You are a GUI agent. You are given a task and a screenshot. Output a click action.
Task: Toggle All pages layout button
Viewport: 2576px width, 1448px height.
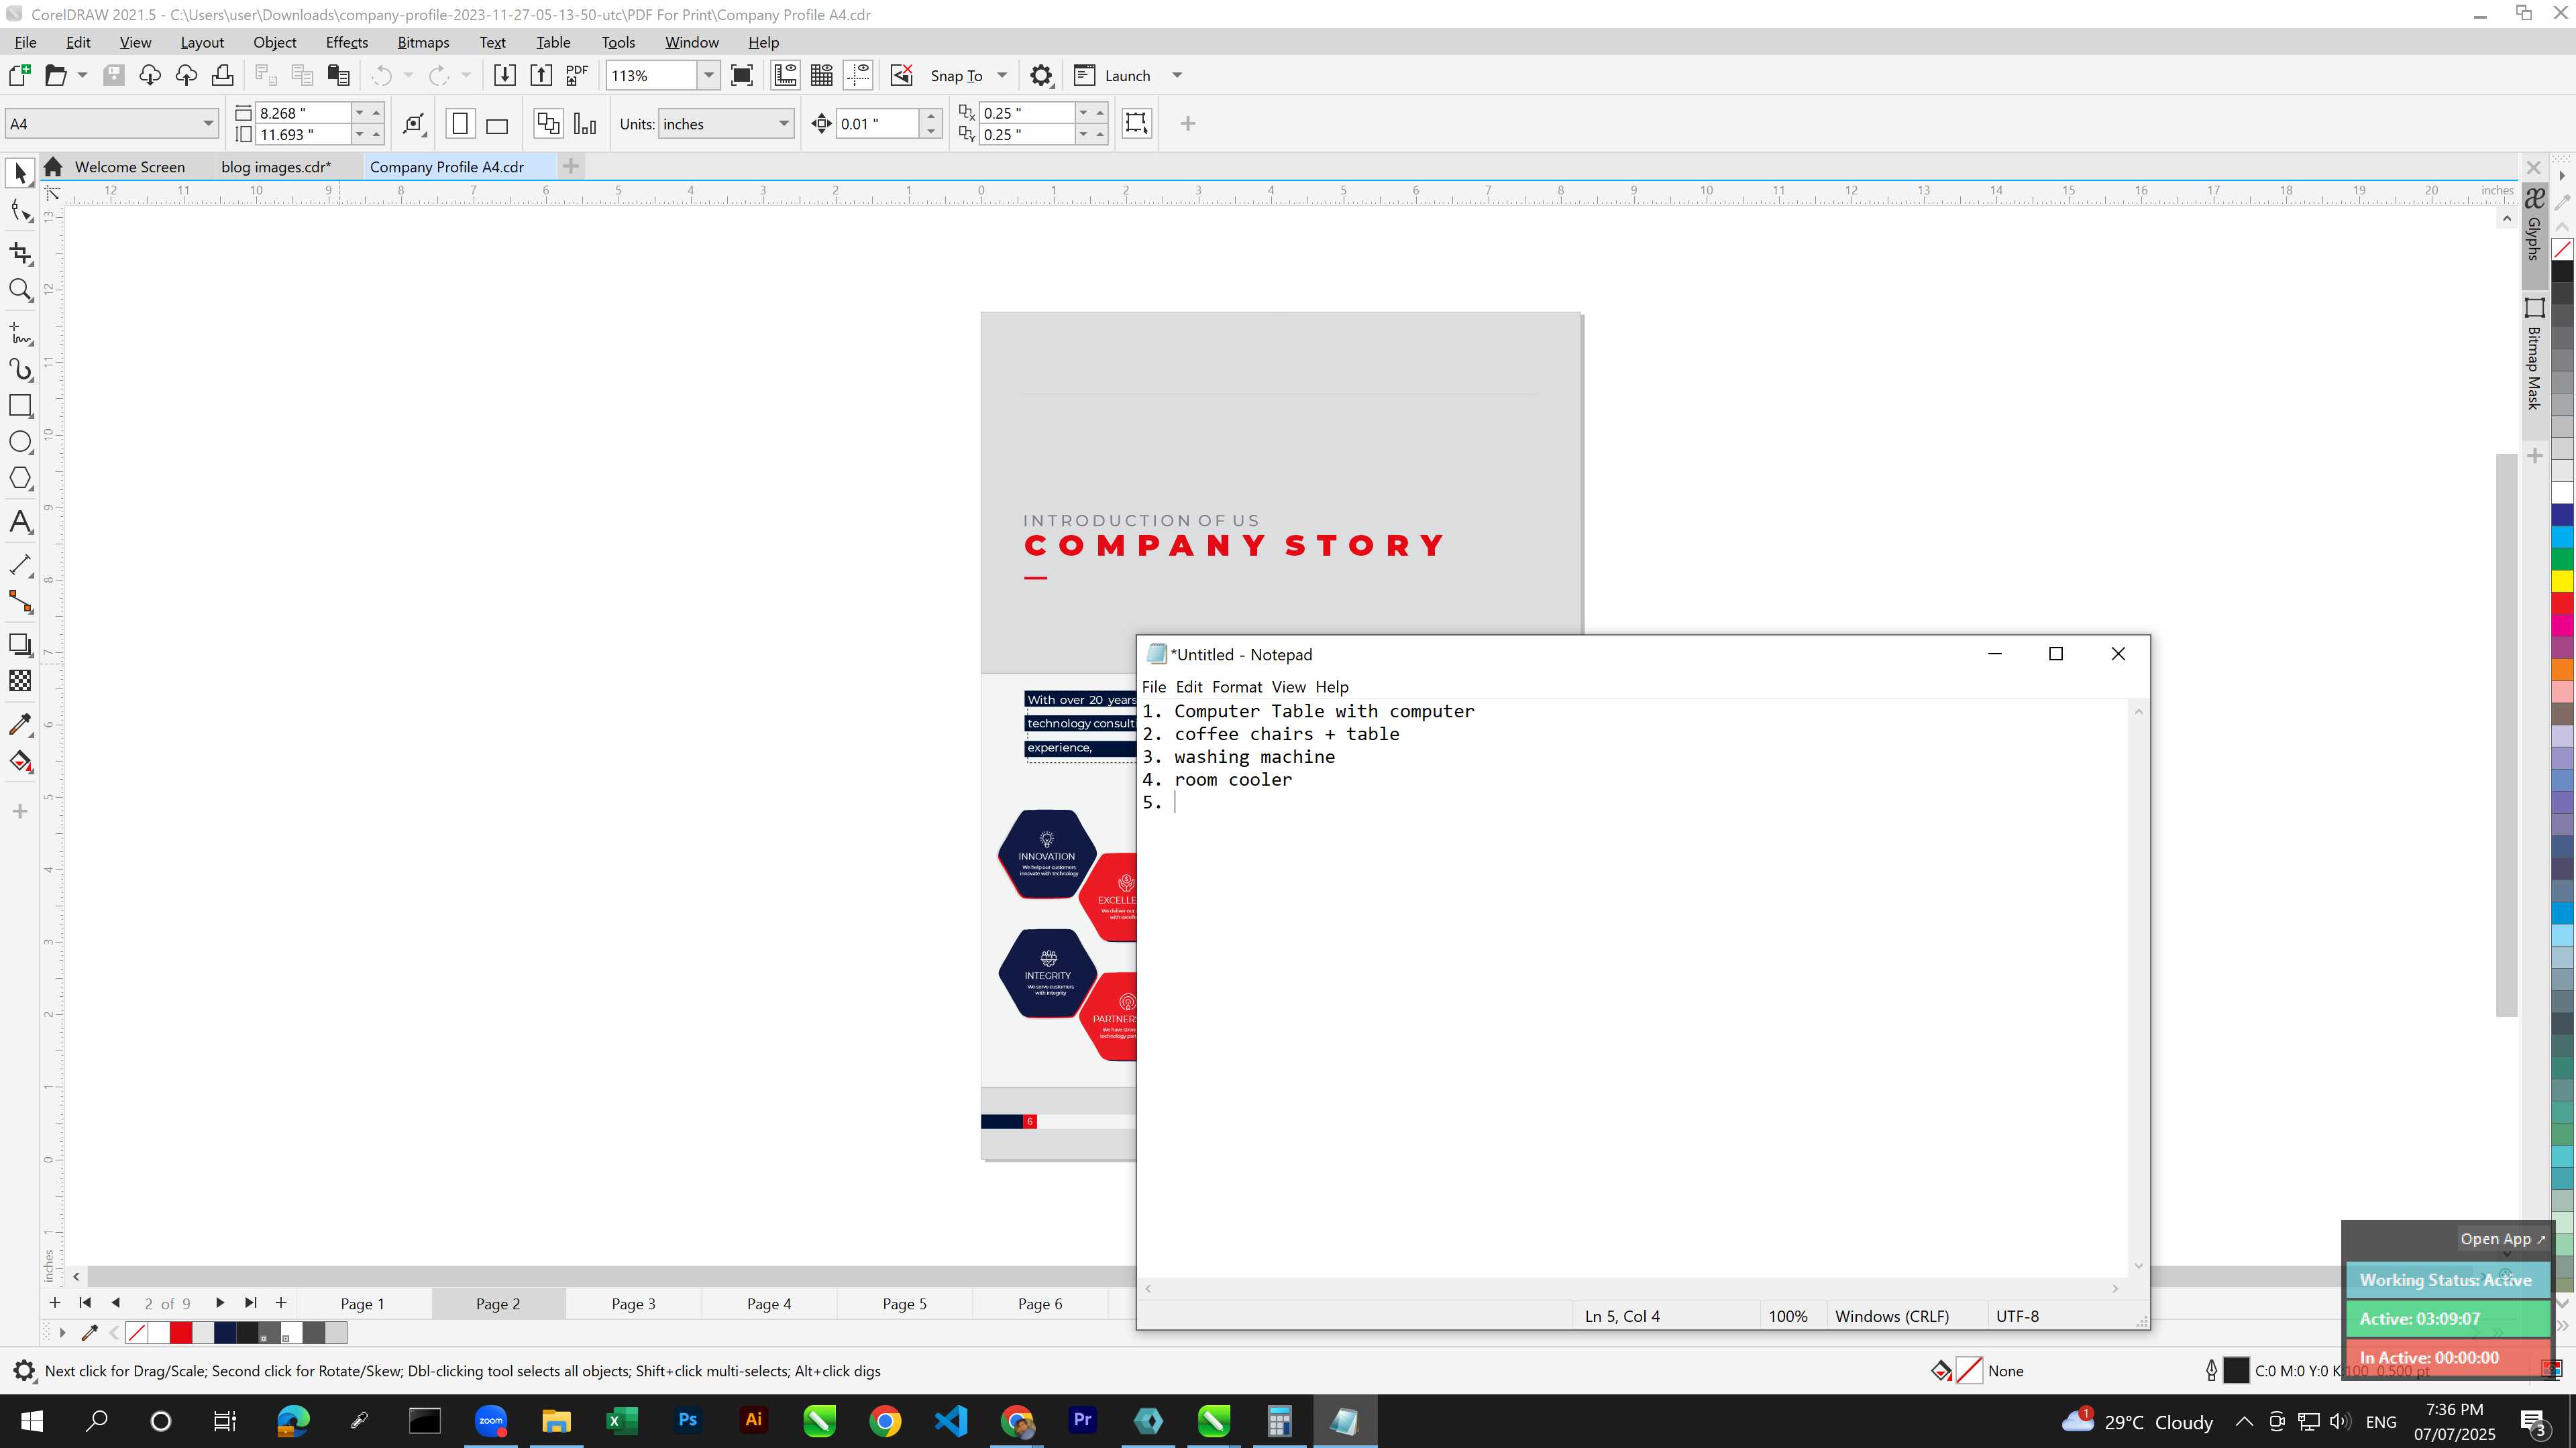click(548, 124)
